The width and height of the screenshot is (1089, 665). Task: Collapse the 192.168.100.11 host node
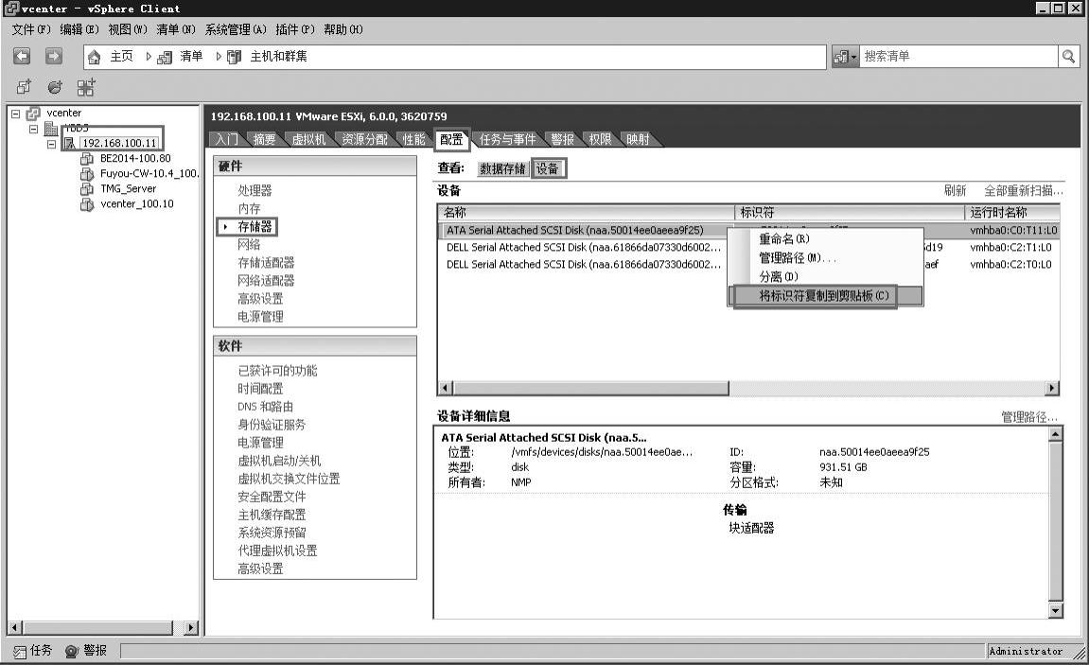tap(51, 145)
